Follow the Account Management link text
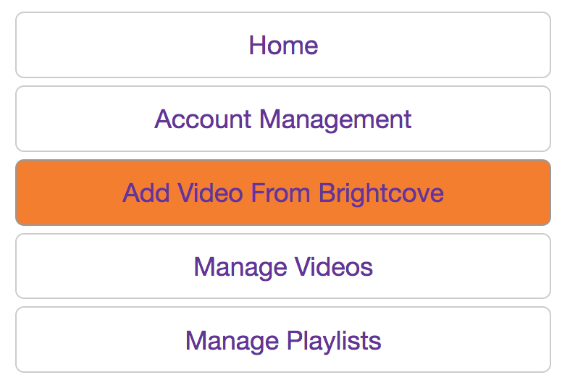The image size is (562, 388). pos(283,119)
